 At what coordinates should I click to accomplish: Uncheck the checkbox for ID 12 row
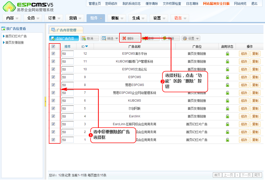53,54
